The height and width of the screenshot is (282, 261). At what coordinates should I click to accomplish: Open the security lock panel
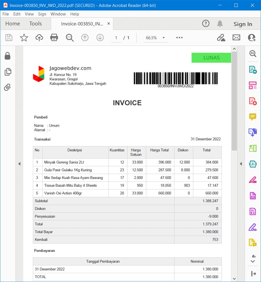point(7,56)
